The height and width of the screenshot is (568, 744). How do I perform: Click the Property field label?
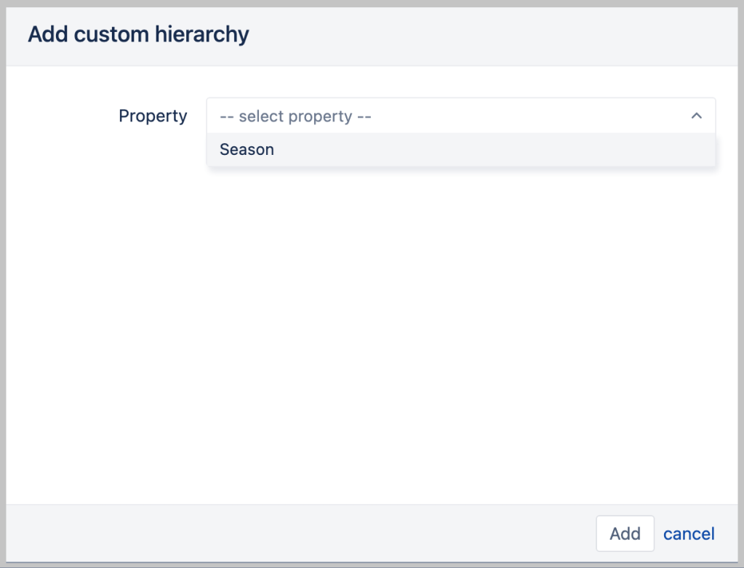[x=153, y=116]
